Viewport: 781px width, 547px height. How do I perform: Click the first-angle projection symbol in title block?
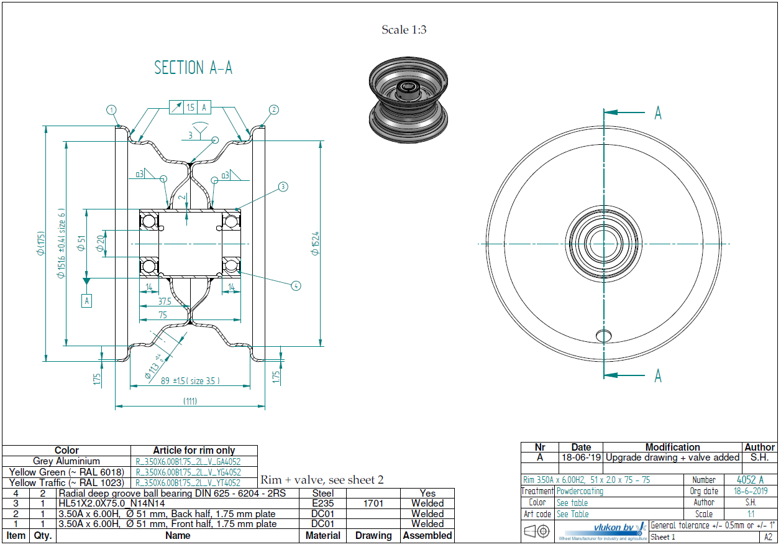point(537,531)
